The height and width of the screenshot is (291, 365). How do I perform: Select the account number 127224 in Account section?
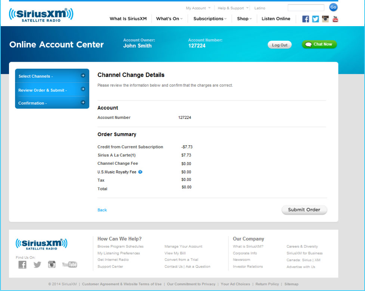click(185, 118)
